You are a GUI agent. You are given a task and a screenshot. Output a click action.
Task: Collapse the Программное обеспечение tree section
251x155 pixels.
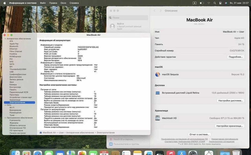coord(5,118)
